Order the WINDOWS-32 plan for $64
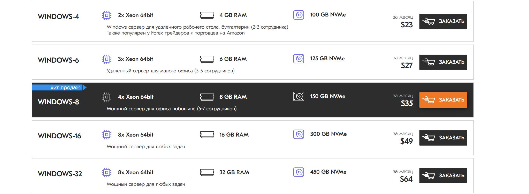 pos(443,175)
